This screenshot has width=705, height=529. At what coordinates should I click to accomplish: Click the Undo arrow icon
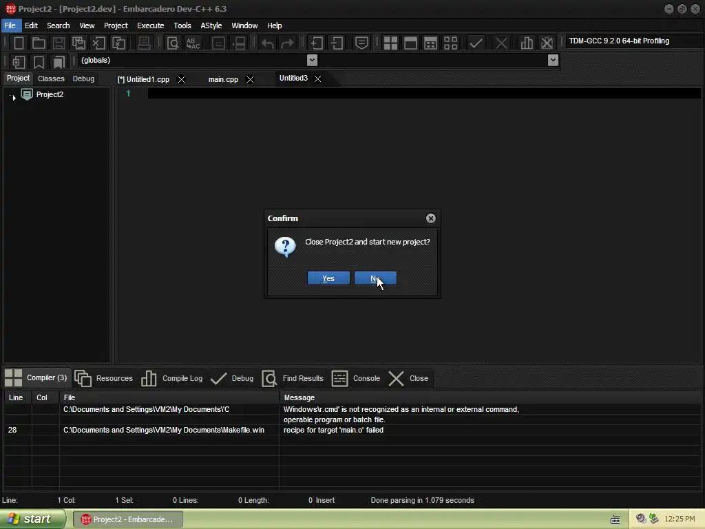[268, 43]
